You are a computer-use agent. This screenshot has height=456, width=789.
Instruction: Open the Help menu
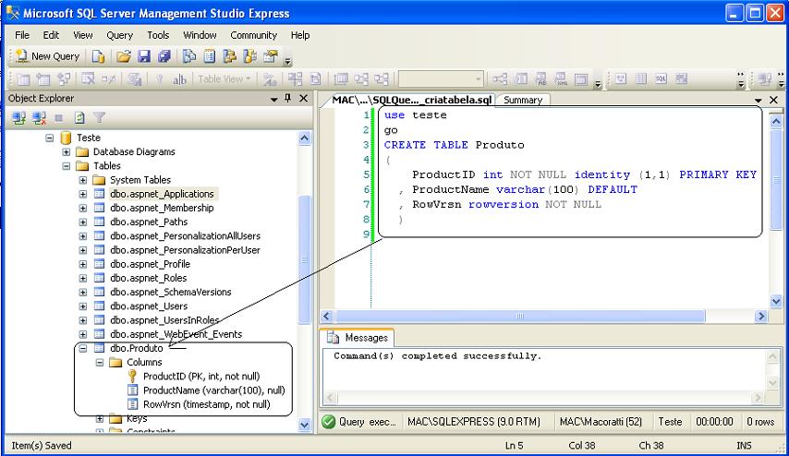[300, 35]
